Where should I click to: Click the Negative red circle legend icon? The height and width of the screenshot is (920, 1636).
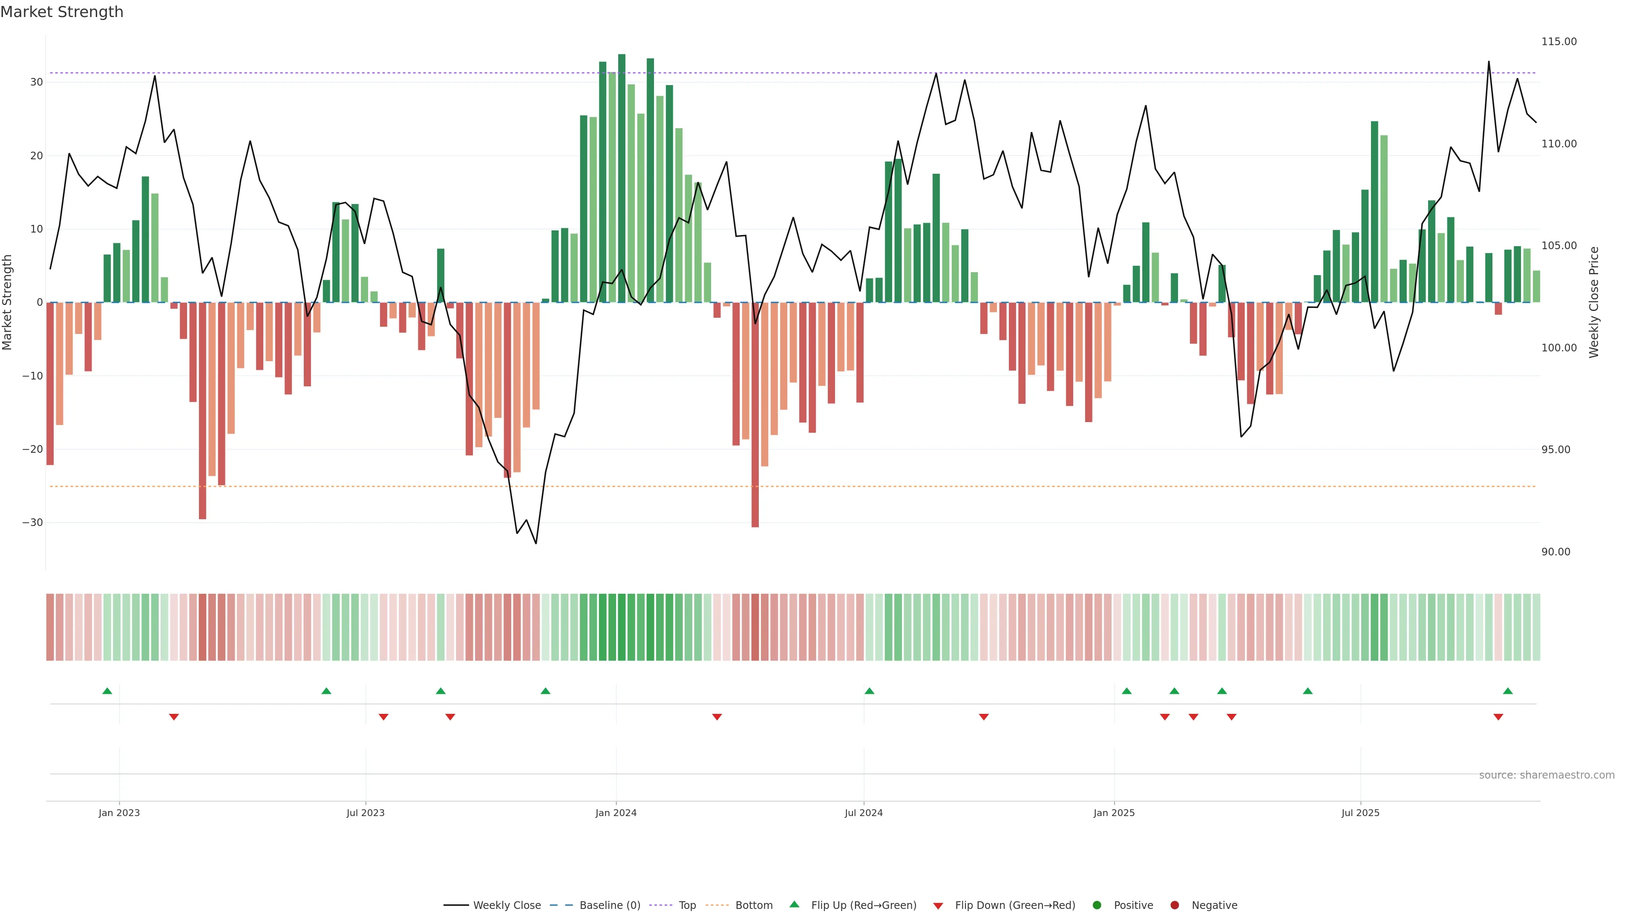(x=1174, y=906)
